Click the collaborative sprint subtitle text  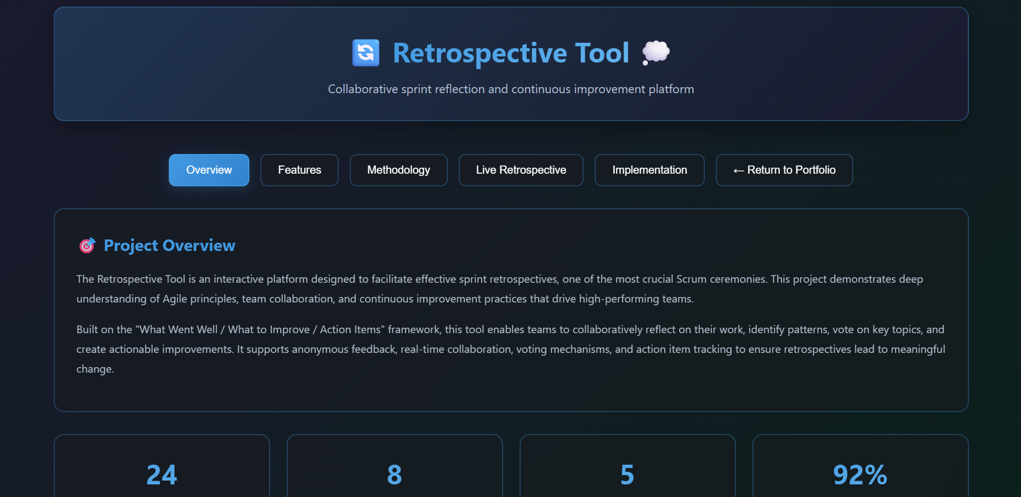[510, 89]
